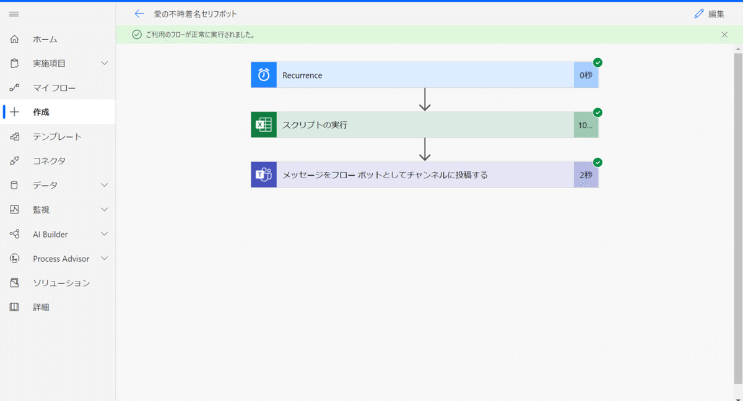Expand the Process Advisor chevron
This screenshot has width=743, height=401.
105,258
